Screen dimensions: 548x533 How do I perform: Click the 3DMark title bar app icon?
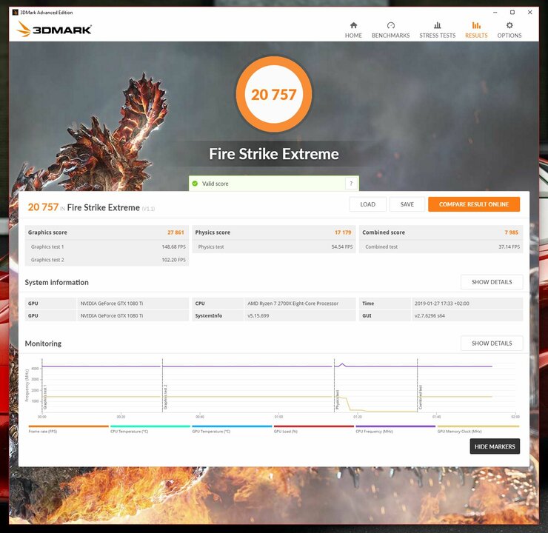click(15, 13)
